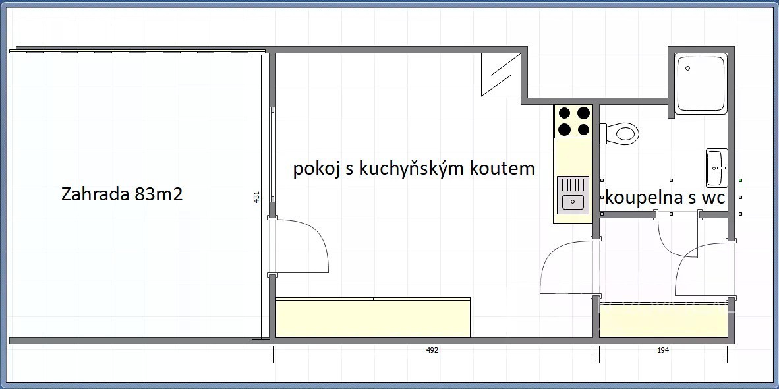Select the toilet fixture in bathroom
Viewport: 779px width, 389px height.
coord(621,133)
